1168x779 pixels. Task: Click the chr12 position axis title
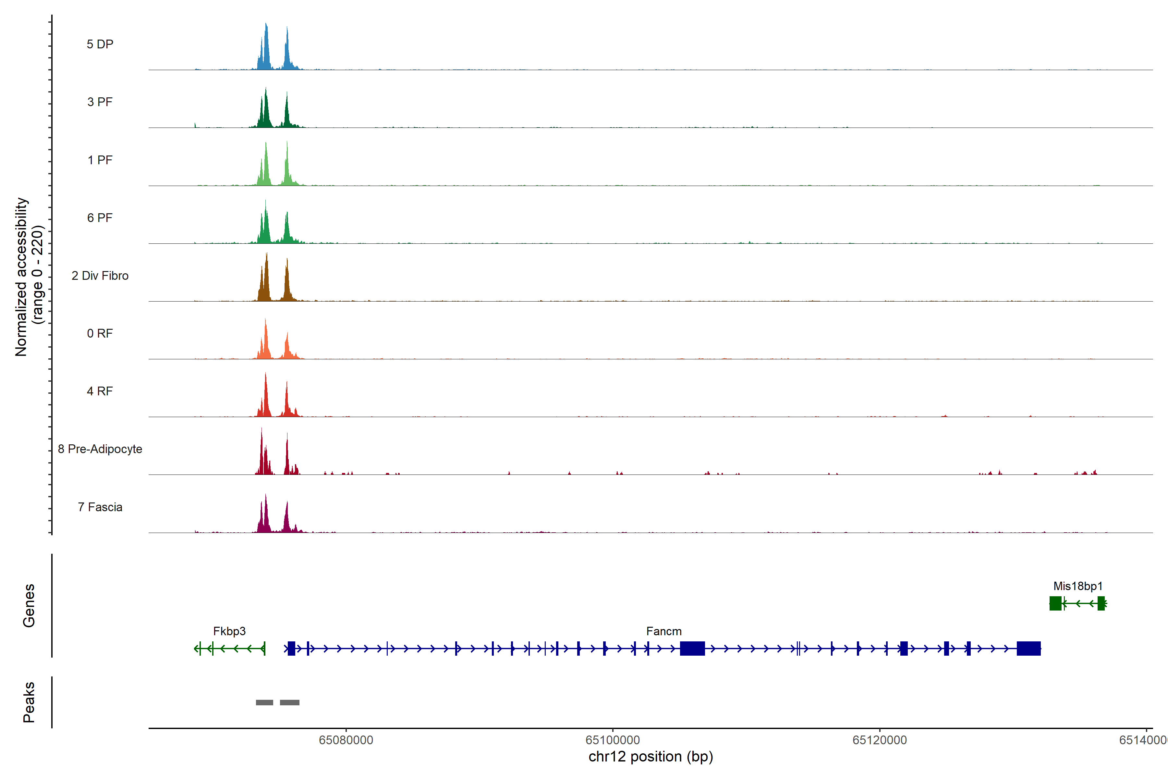[x=651, y=757]
